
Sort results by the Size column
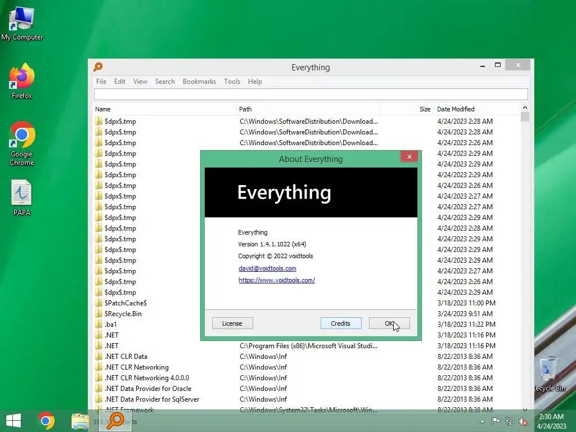point(407,109)
